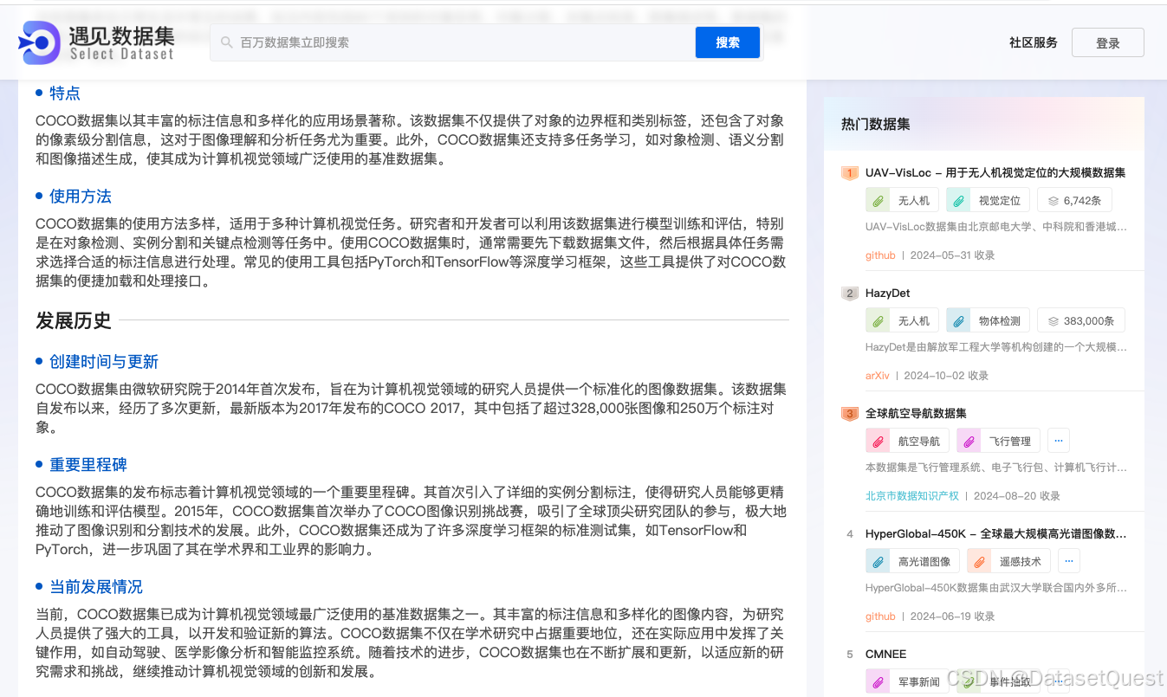Viewport: 1167px width, 697px height.
Task: Click the magnifier icon in search bar
Action: (226, 42)
